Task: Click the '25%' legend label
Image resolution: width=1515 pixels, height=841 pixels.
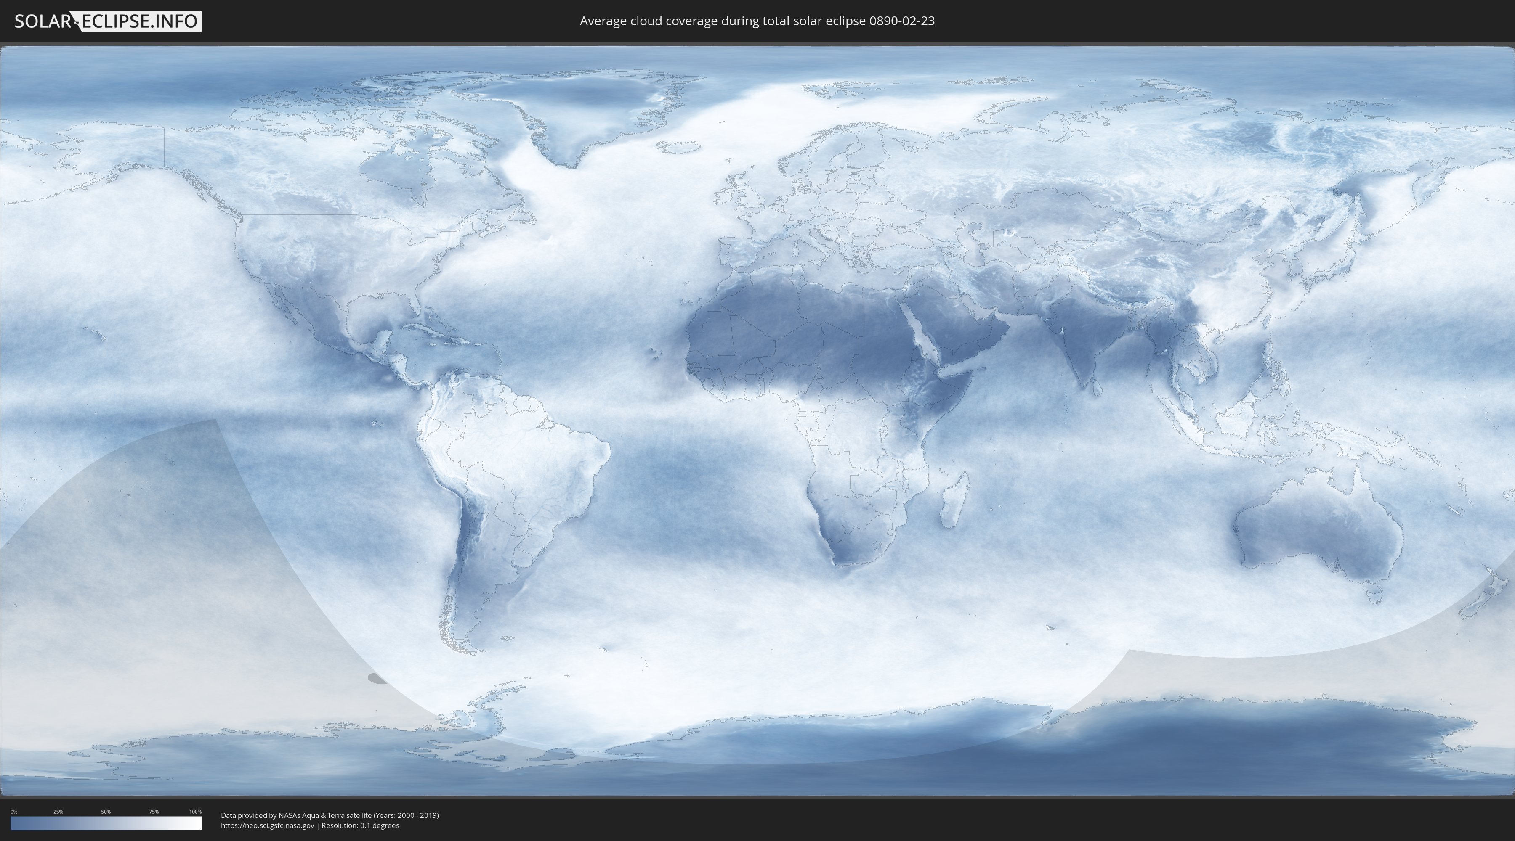Action: pos(58,812)
